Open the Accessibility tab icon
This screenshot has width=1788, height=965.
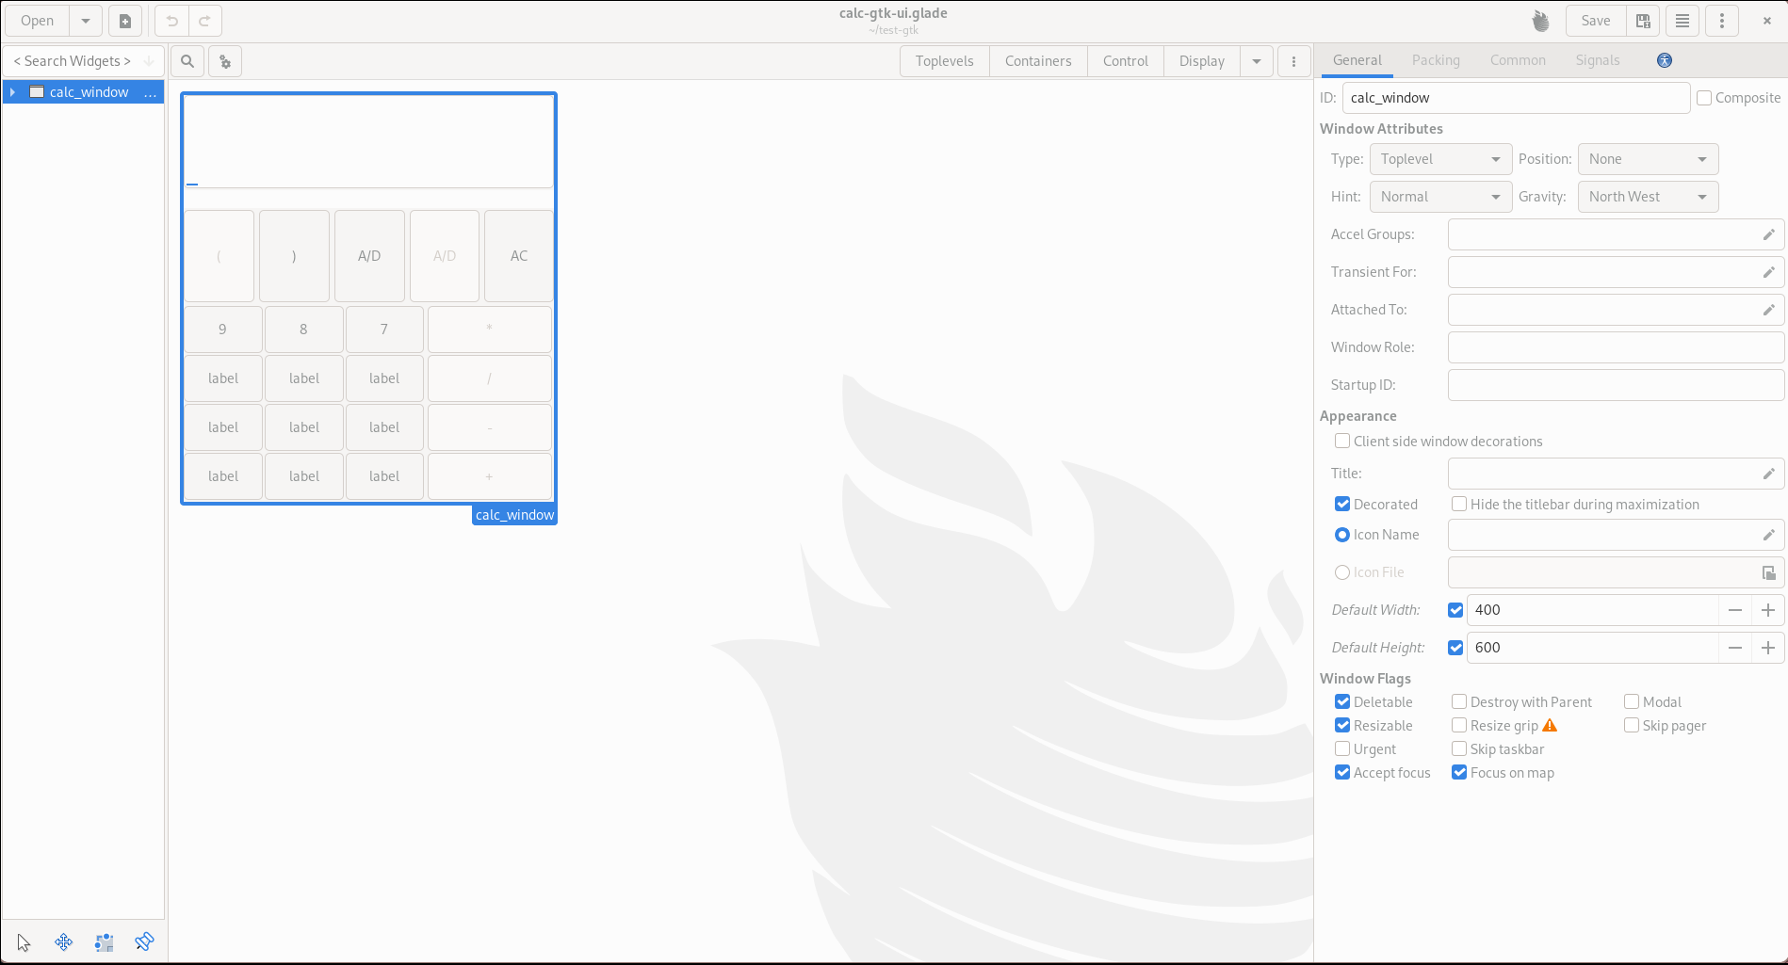[1665, 60]
